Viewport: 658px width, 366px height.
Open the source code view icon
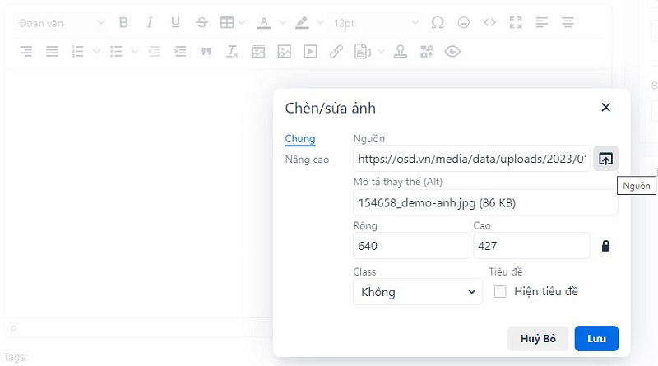click(489, 23)
